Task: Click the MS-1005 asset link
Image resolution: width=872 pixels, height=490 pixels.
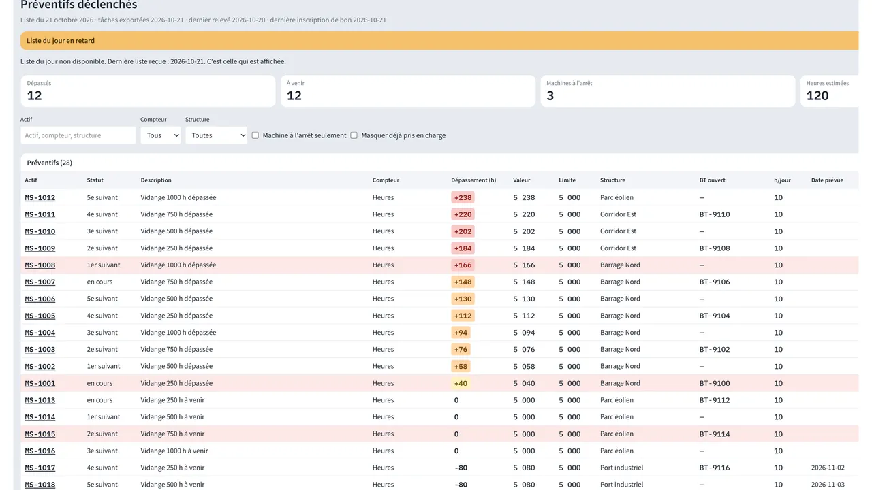Action: coord(40,316)
